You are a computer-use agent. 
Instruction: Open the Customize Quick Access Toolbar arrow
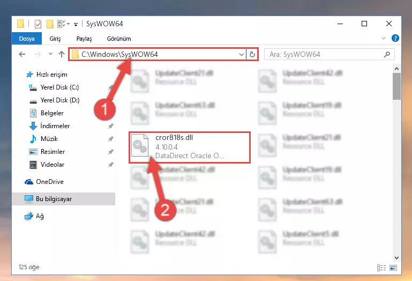76,25
